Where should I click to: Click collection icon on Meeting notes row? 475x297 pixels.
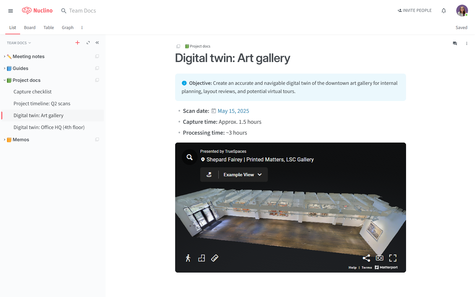pos(97,56)
